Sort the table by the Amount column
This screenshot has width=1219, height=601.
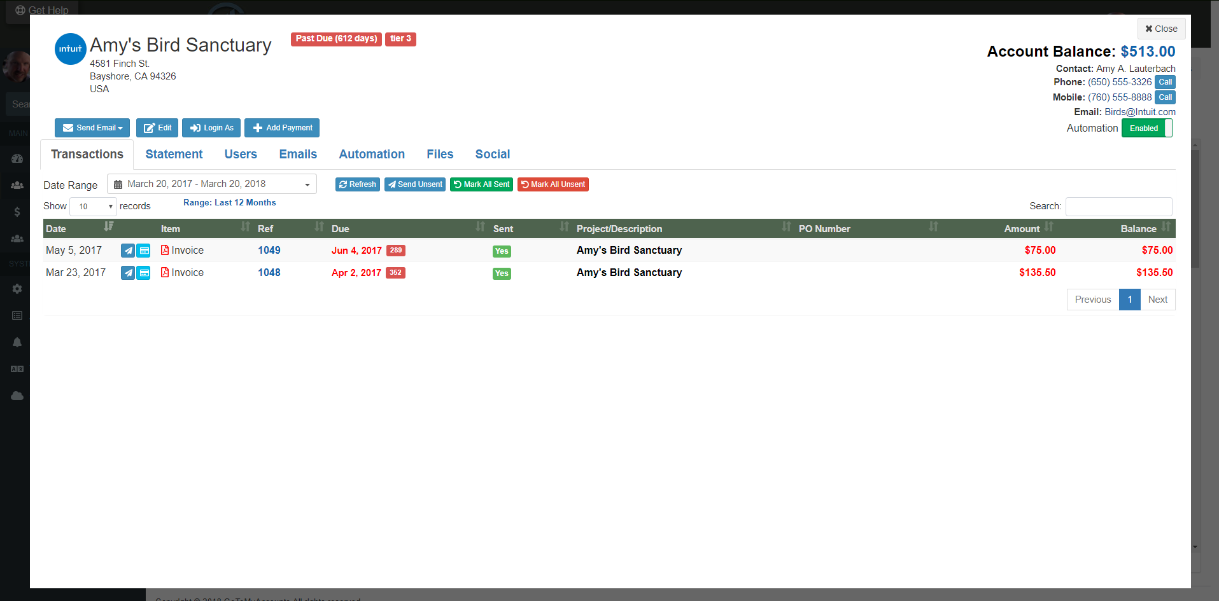[1000, 228]
